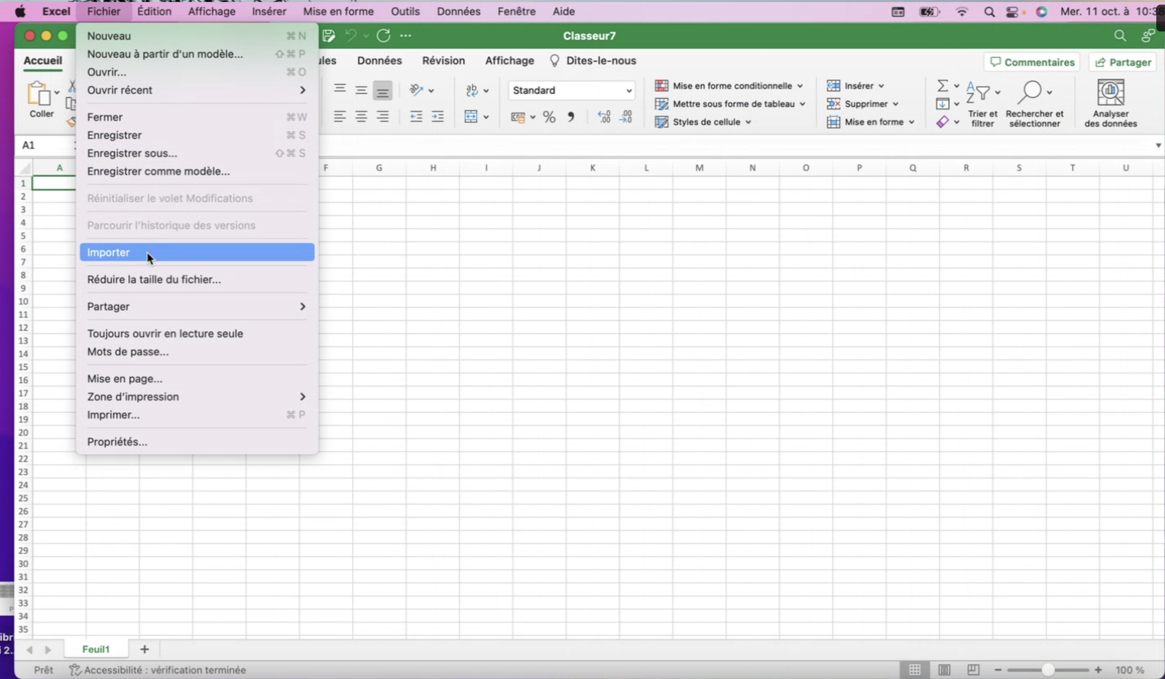
Task: Align text to top icon
Action: 340,89
